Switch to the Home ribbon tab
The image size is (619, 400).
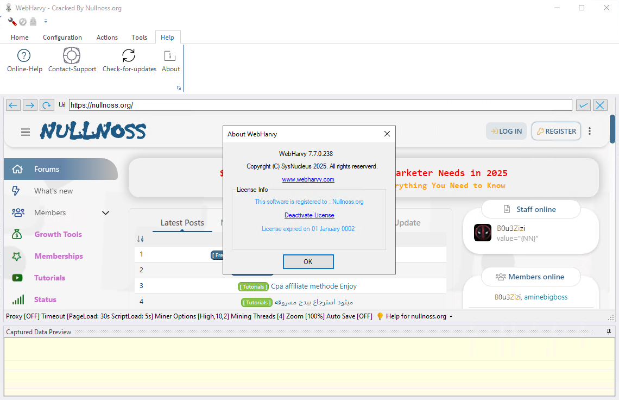pos(20,37)
